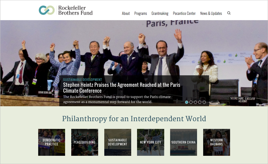The image size is (268, 164).
Task: Open the About menu
Action: tap(126, 13)
